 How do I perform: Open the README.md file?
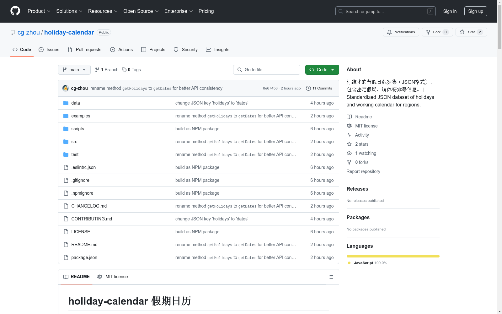coord(84,245)
